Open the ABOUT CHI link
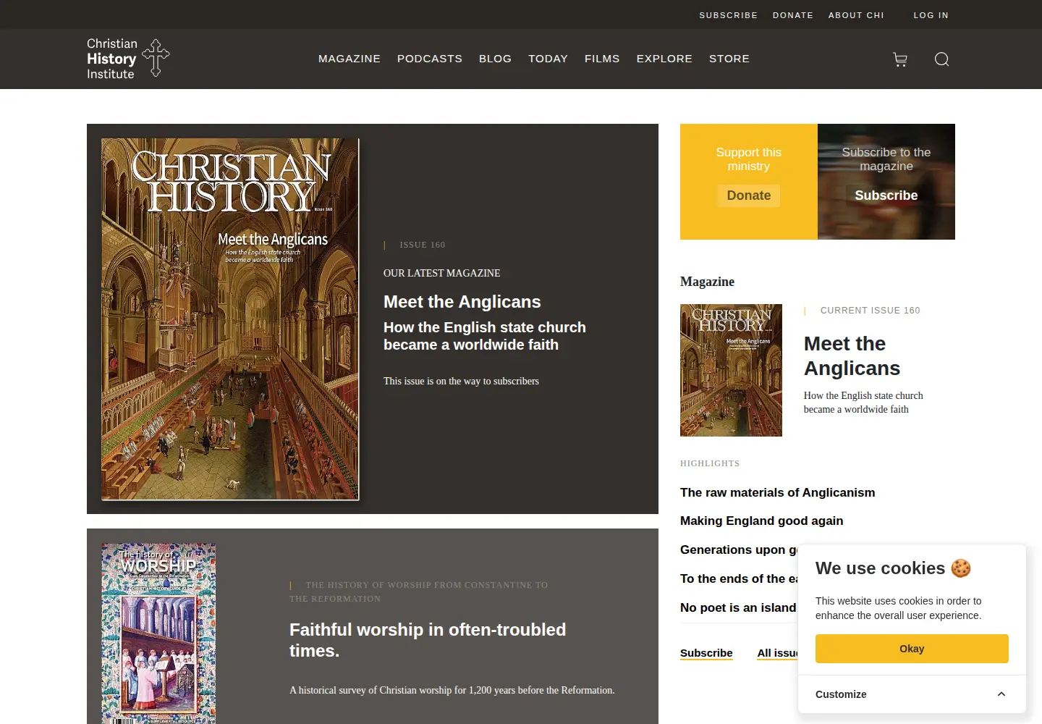Viewport: 1042px width, 724px height. point(856,15)
